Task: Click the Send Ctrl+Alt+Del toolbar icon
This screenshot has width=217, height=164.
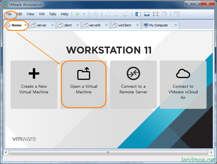Action: 95,14
